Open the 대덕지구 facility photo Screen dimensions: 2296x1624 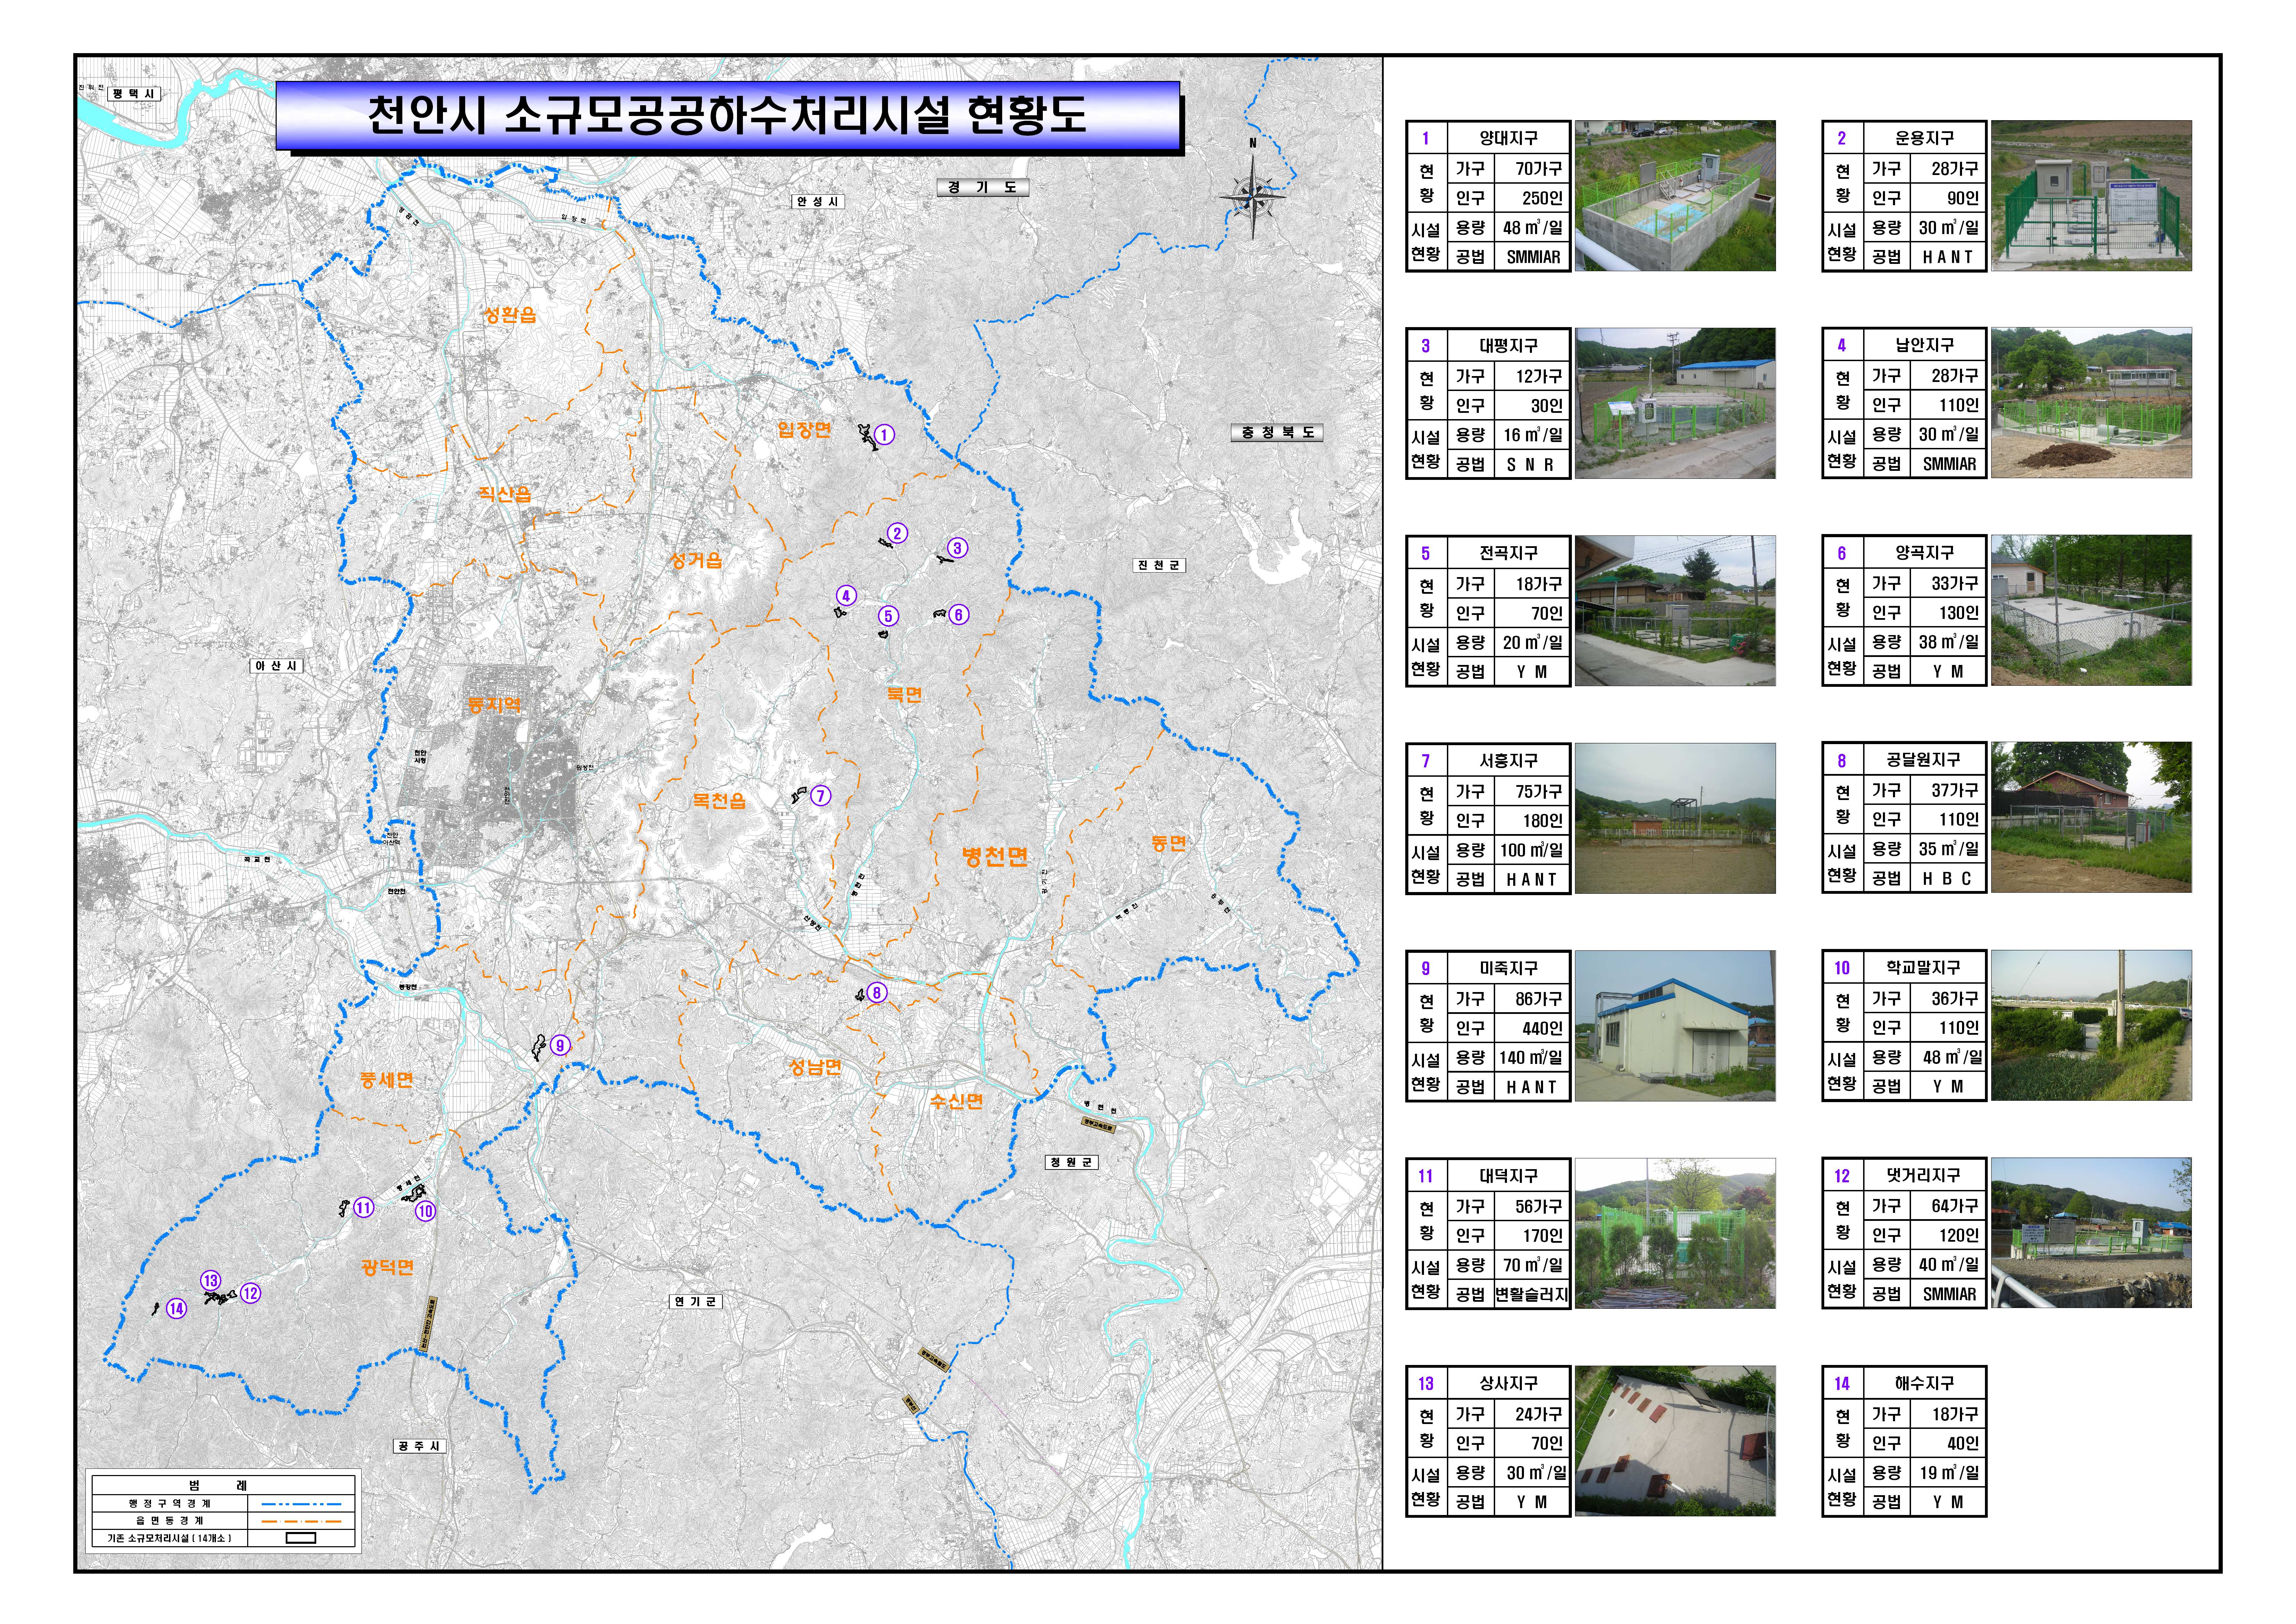click(x=1675, y=1233)
